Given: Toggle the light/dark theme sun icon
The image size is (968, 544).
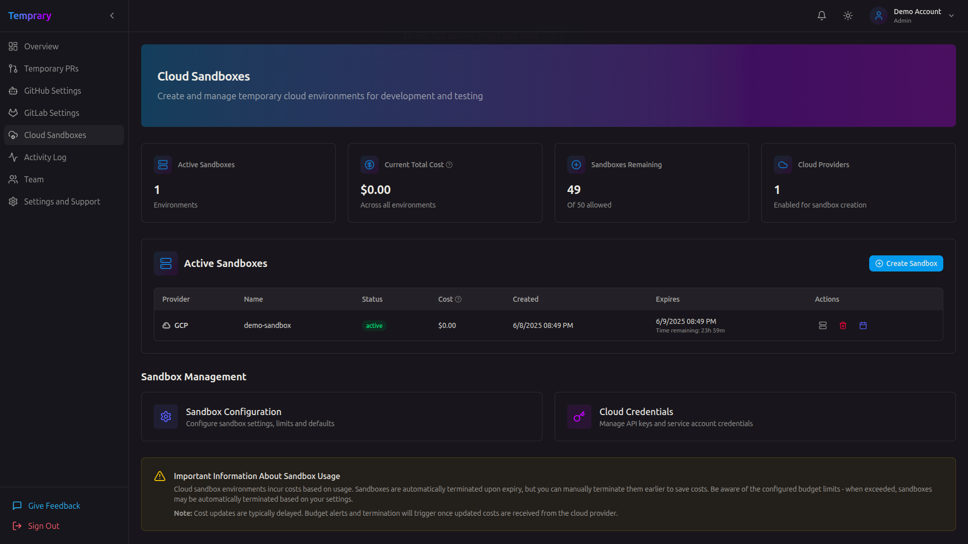Looking at the screenshot, I should click(x=848, y=16).
